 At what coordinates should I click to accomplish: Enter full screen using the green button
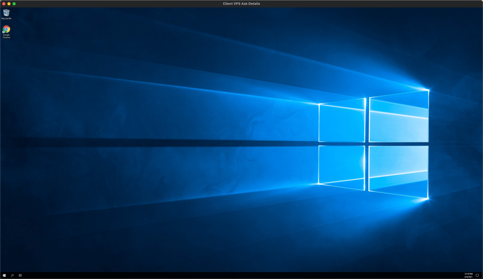(x=14, y=3)
